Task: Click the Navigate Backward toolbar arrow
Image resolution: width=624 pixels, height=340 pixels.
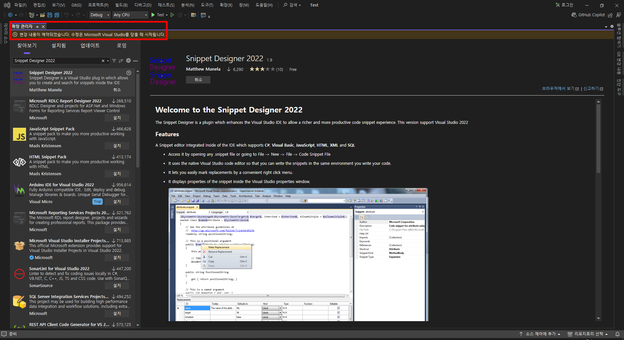Action: (x=10, y=15)
